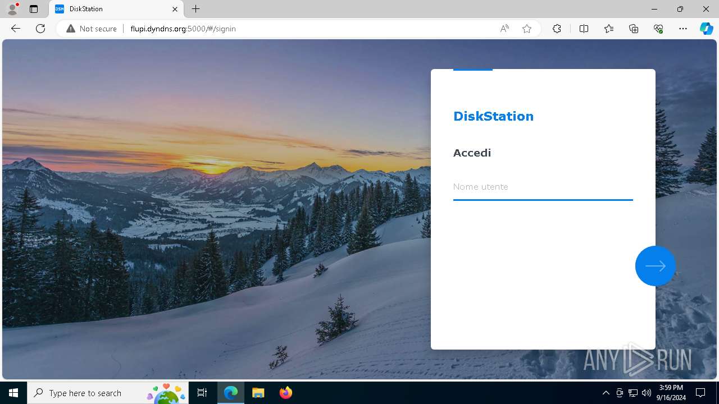The height and width of the screenshot is (404, 719).
Task: Open notification center icon
Action: [700, 393]
